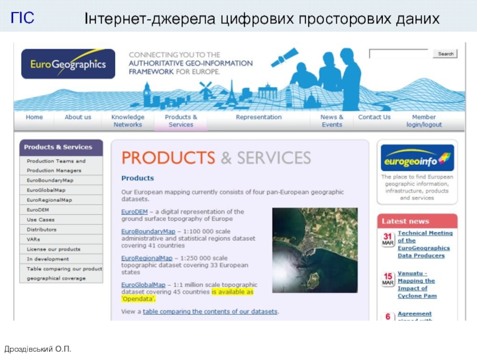Select the Products & Services navigation tab
Image resolution: width=477 pixels, height=357 pixels.
(x=181, y=121)
